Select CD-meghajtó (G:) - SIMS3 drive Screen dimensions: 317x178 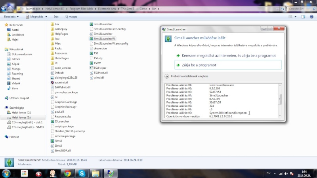[25, 127]
